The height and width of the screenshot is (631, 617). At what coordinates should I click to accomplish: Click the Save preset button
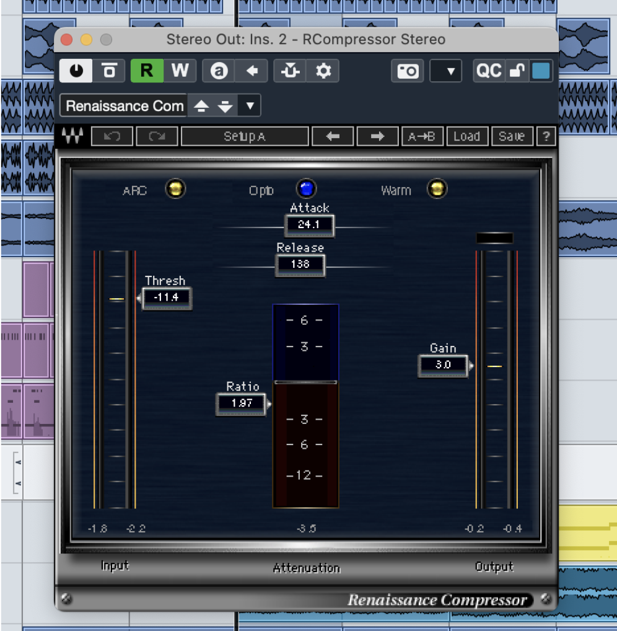pyautogui.click(x=512, y=136)
